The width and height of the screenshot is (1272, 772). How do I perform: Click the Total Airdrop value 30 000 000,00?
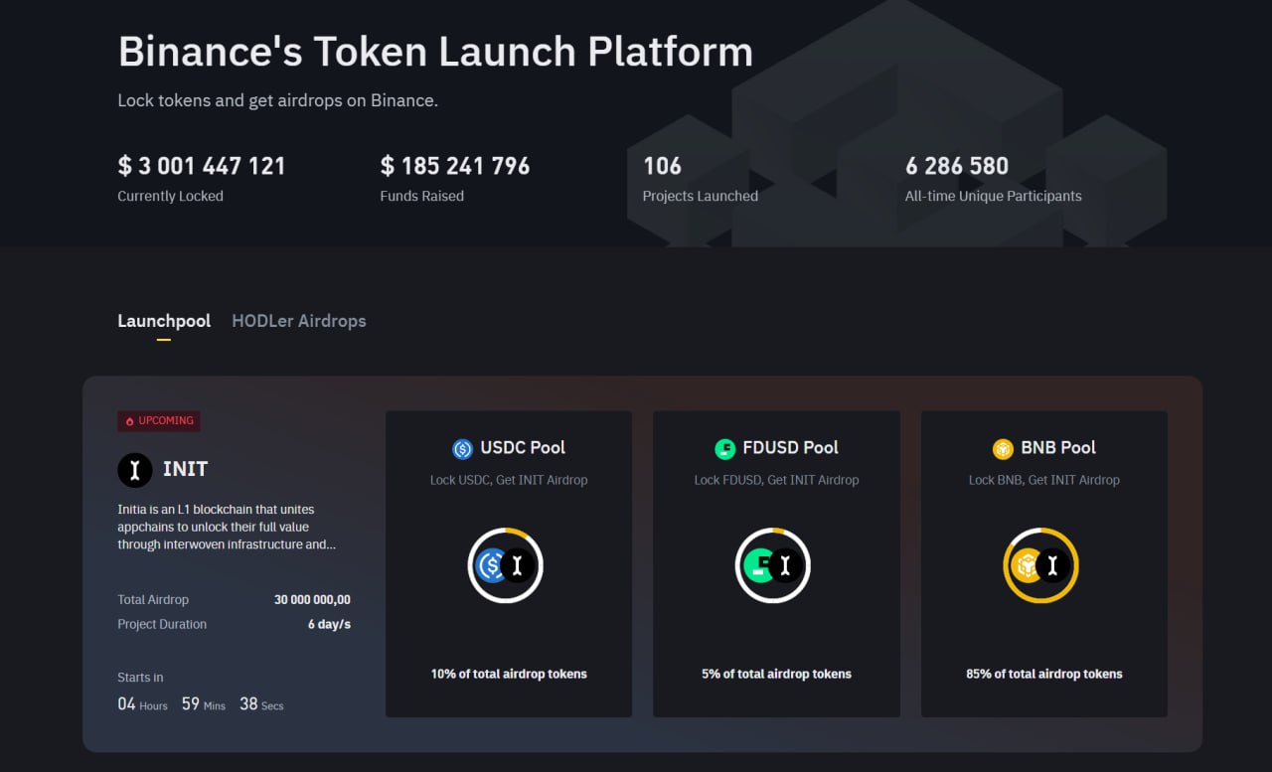point(312,600)
